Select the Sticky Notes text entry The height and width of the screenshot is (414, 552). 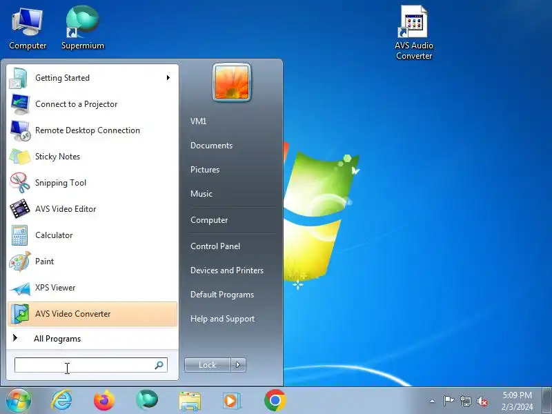(x=57, y=157)
